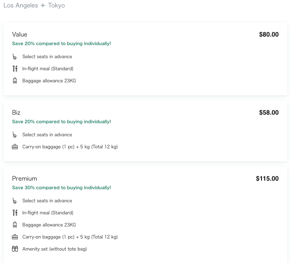Click the $115.00 Premium price
This screenshot has height=263, width=299.
(x=267, y=179)
